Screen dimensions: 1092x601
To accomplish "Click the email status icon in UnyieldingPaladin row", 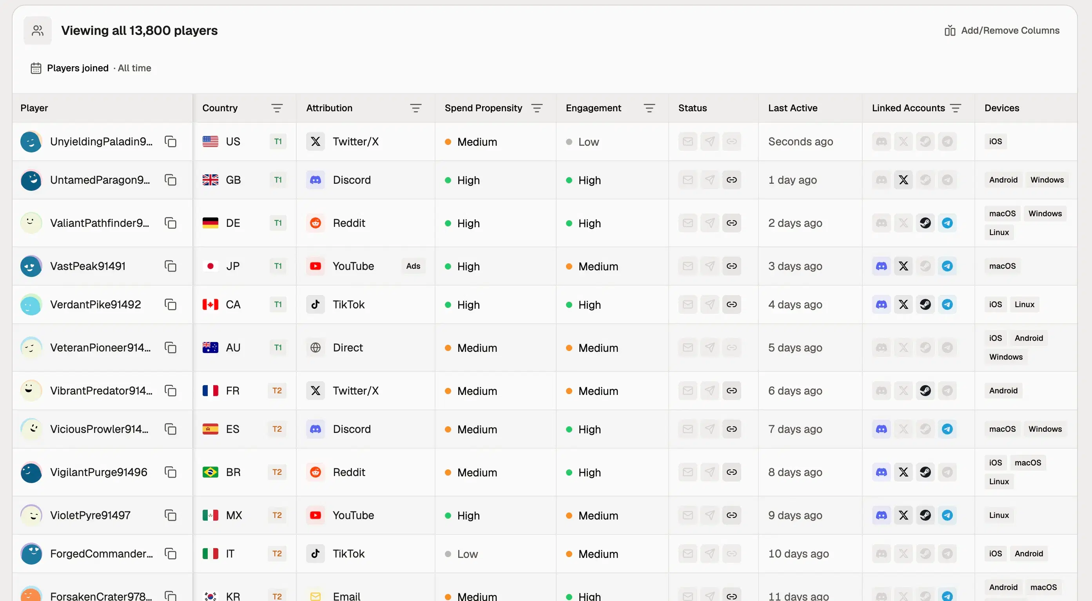I will pyautogui.click(x=687, y=141).
